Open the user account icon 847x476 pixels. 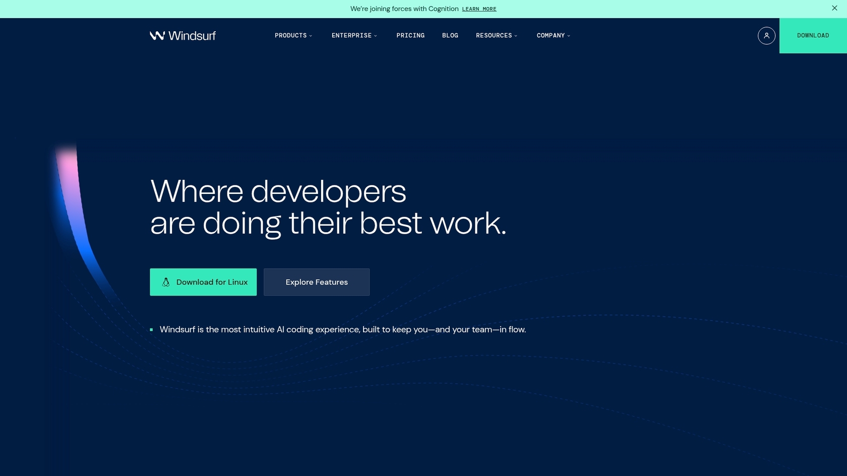(766, 35)
